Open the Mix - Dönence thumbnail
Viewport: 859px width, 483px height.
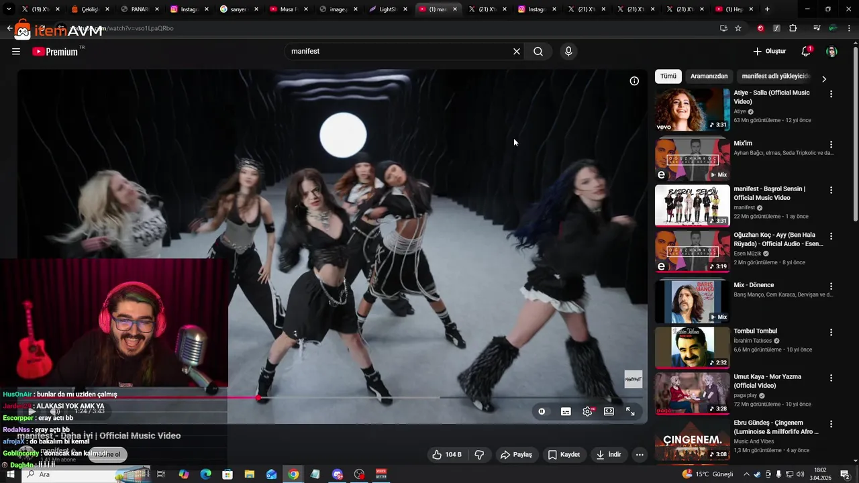coord(692,302)
